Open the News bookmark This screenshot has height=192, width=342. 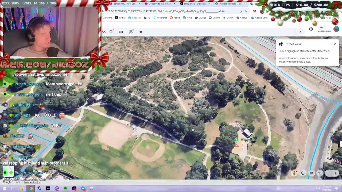pos(187,18)
